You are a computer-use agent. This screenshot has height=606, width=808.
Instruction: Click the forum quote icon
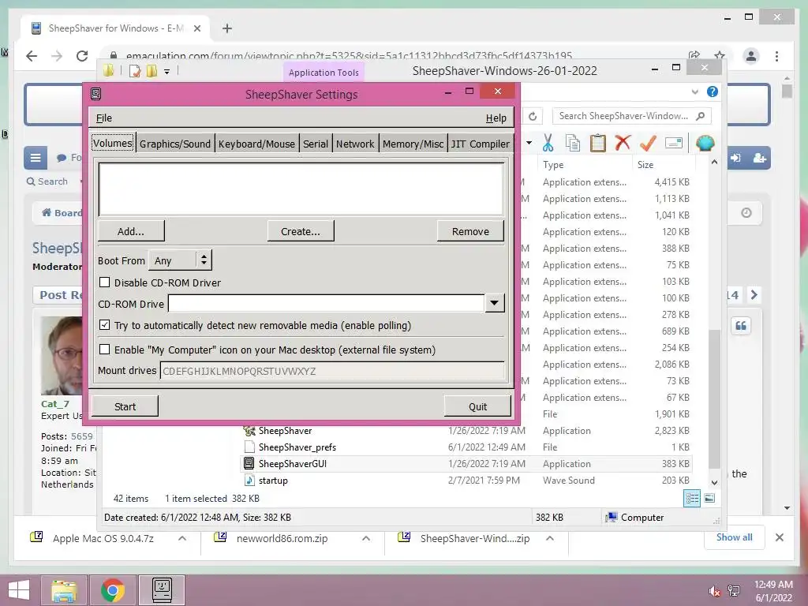click(741, 326)
